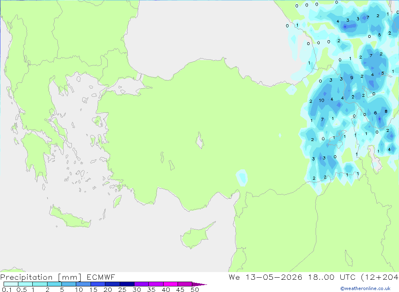Click the ECMWF model label

[x=101, y=277]
